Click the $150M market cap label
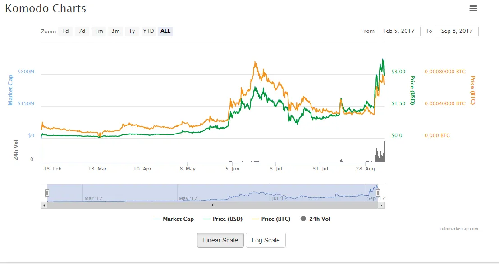Image resolution: width=499 pixels, height=264 pixels. (x=26, y=103)
